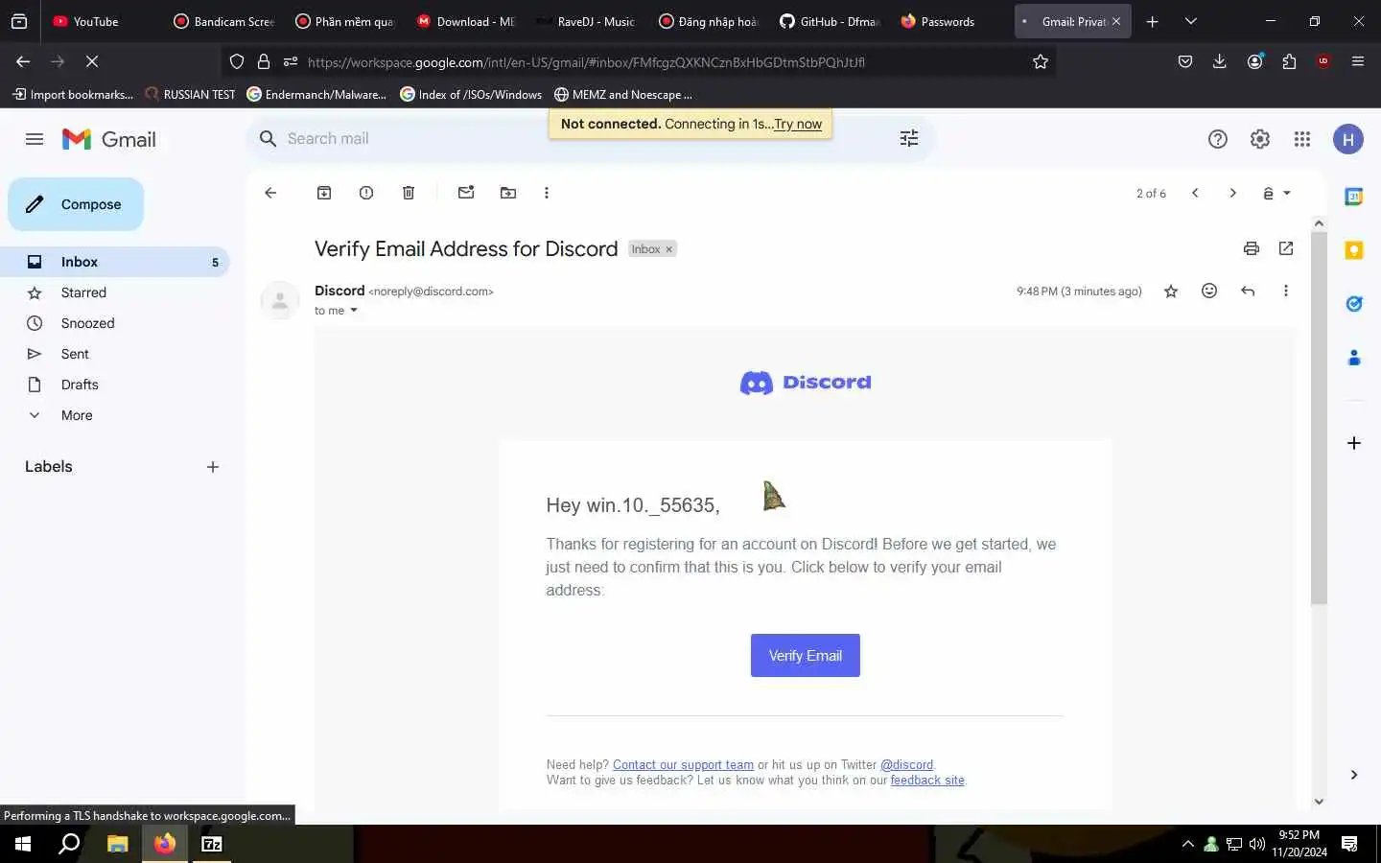Viewport: 1381px width, 863px height.
Task: Click the browser address bar URL
Action: (x=586, y=61)
